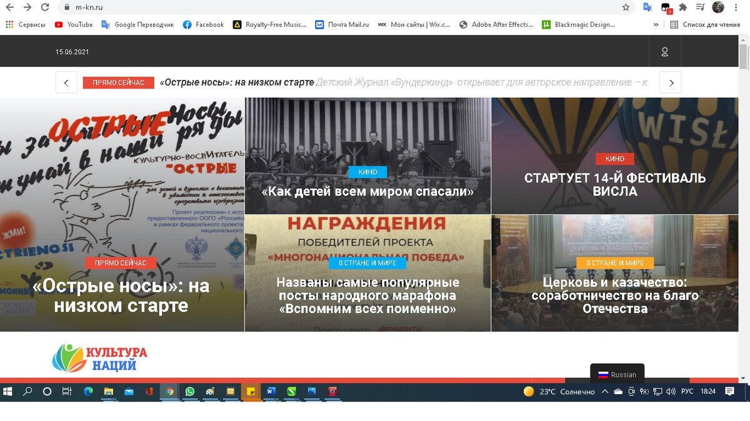Open Windows search from the taskbar
This screenshot has width=750, height=421.
pyautogui.click(x=27, y=392)
